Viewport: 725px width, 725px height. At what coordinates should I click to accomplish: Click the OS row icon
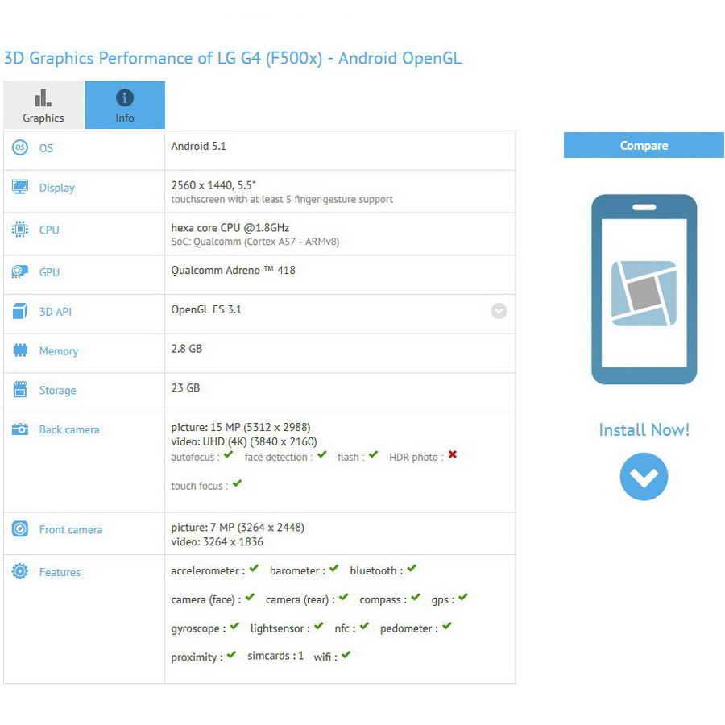[x=20, y=148]
